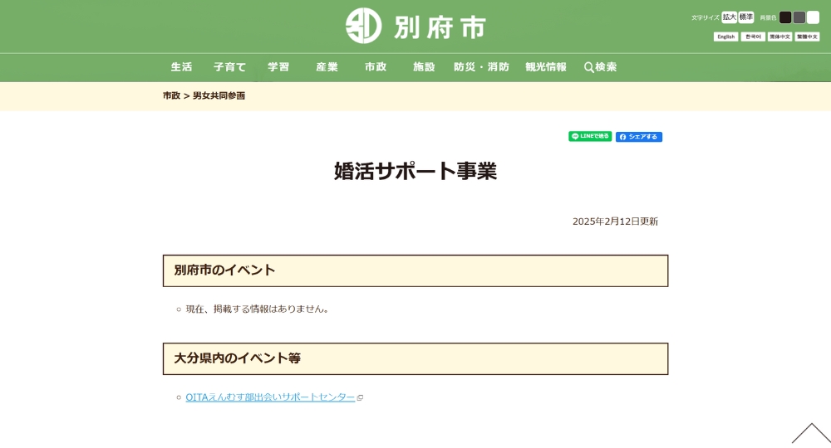The height and width of the screenshot is (448, 831).
Task: Share on Facebook with the シェアする button
Action: coord(638,137)
